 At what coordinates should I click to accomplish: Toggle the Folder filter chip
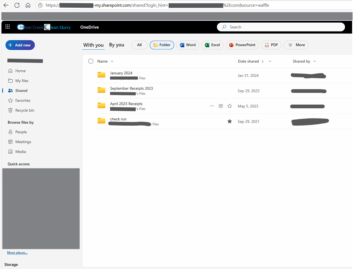[162, 45]
